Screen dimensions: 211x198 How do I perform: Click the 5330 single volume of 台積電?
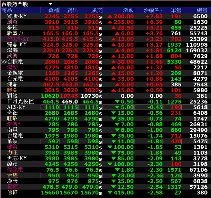click(x=174, y=62)
